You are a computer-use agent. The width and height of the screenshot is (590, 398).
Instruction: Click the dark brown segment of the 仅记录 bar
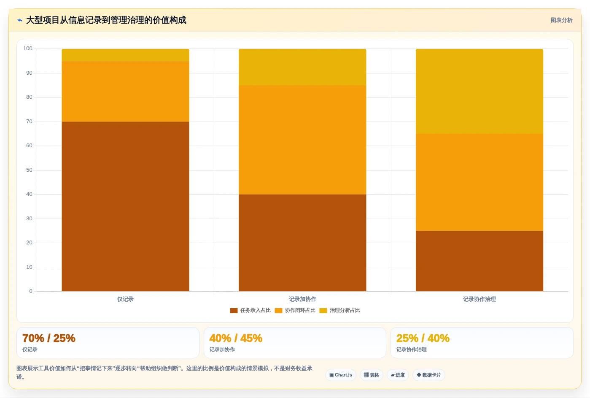(125, 206)
